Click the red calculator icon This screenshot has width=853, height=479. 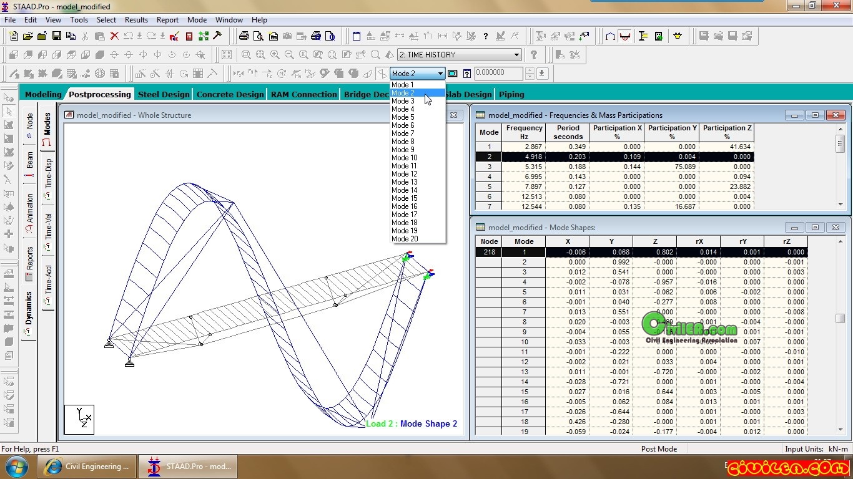point(189,36)
